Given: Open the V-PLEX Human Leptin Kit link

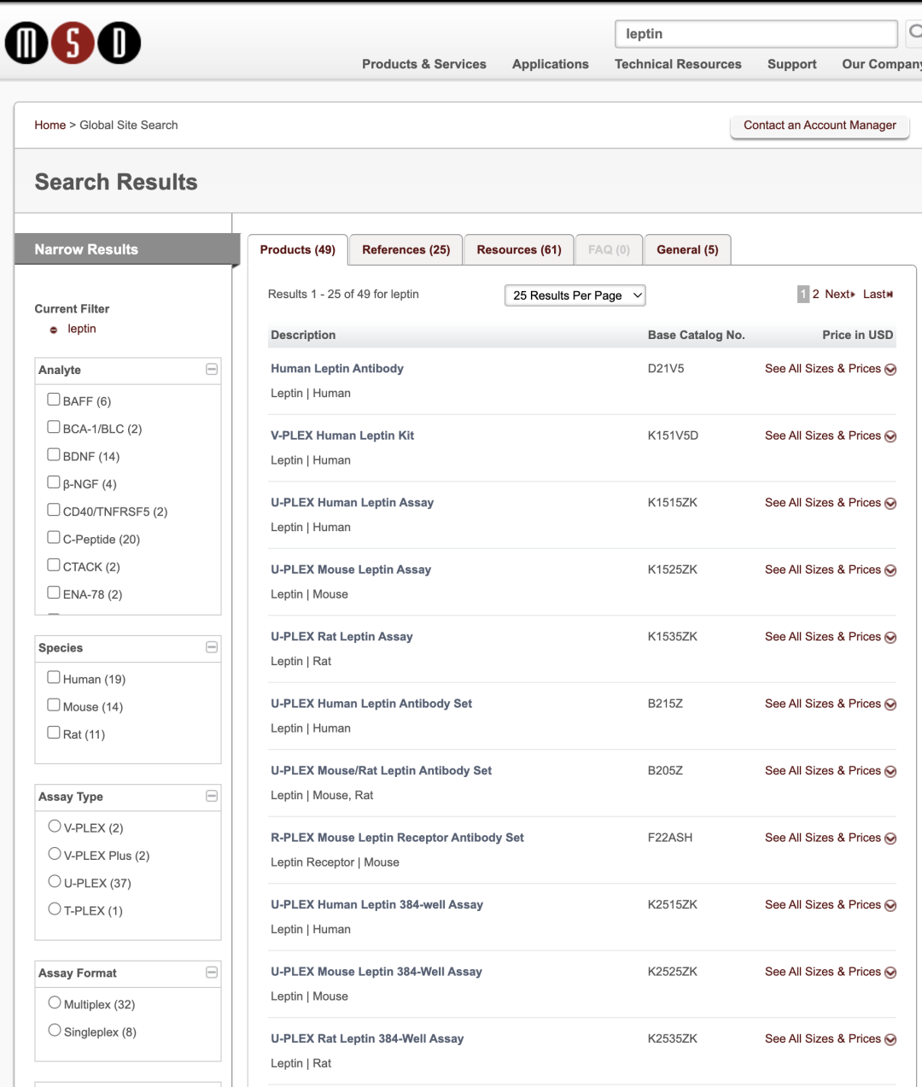Looking at the screenshot, I should pyautogui.click(x=342, y=435).
